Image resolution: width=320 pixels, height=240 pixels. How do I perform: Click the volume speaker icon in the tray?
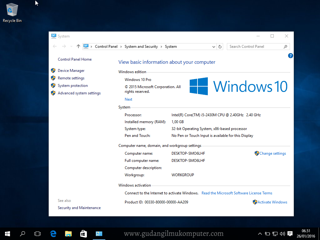[282, 233]
